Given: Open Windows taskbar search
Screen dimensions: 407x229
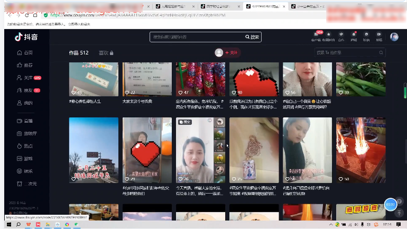Looking at the screenshot, I should [18, 224].
